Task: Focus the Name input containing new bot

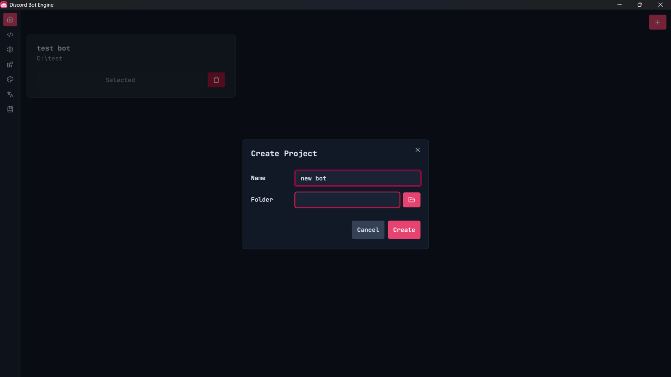Action: pos(358,178)
